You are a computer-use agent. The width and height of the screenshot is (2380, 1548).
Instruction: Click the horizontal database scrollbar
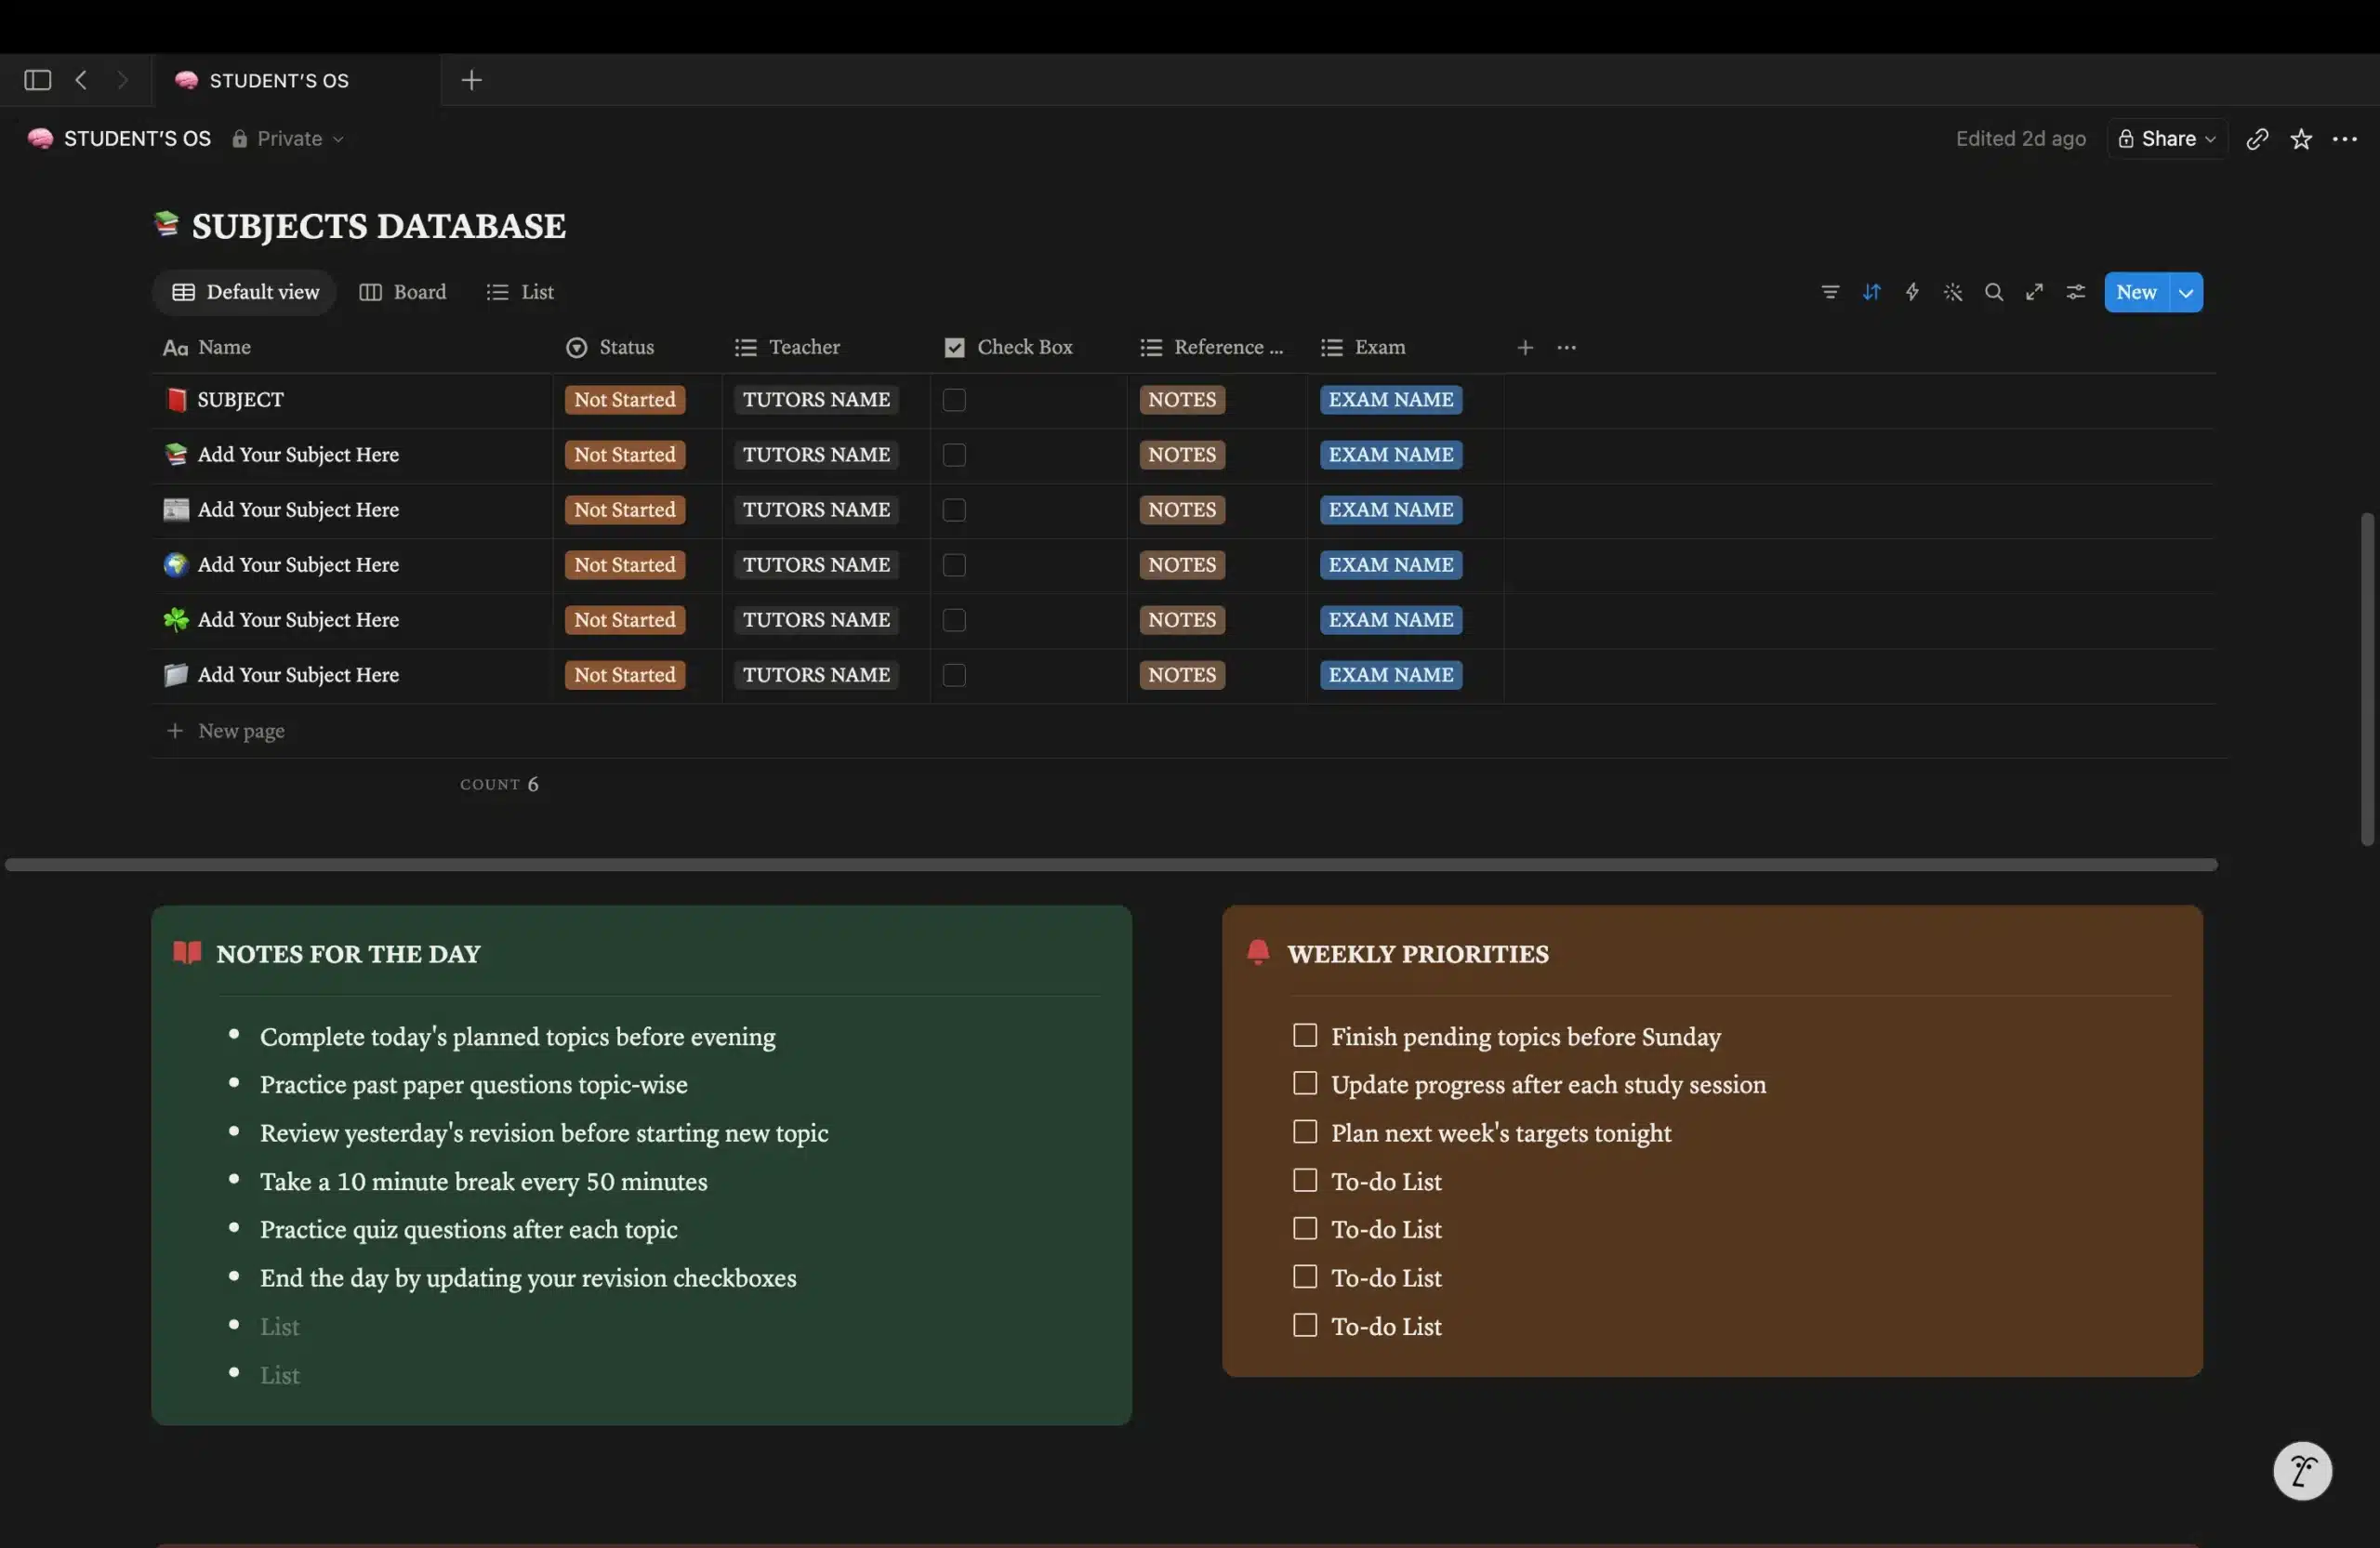coord(1110,864)
